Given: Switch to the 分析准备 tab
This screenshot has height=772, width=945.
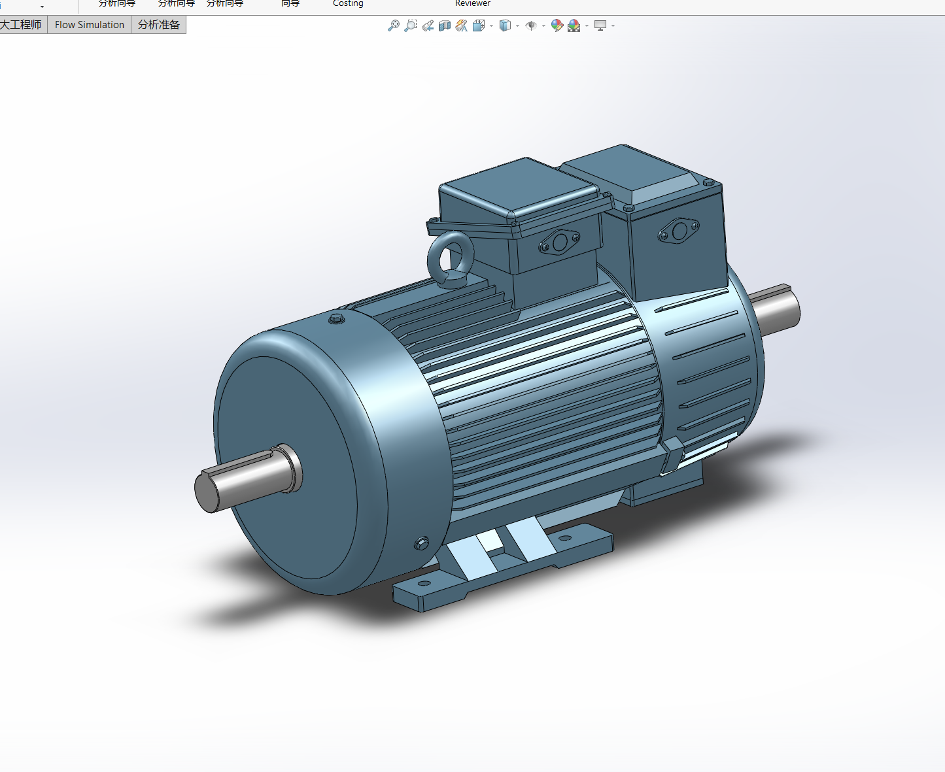Looking at the screenshot, I should coord(159,25).
